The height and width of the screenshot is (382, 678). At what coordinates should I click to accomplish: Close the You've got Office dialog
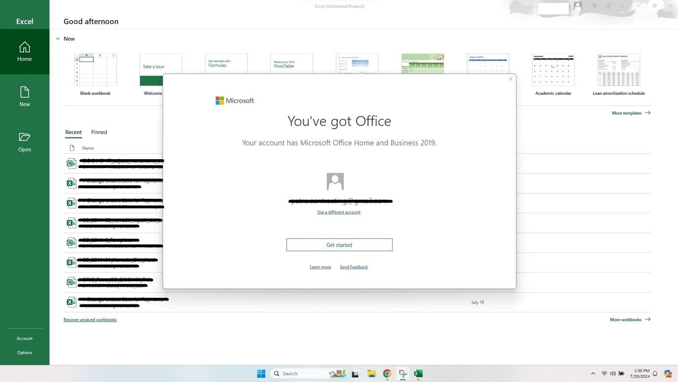510,79
